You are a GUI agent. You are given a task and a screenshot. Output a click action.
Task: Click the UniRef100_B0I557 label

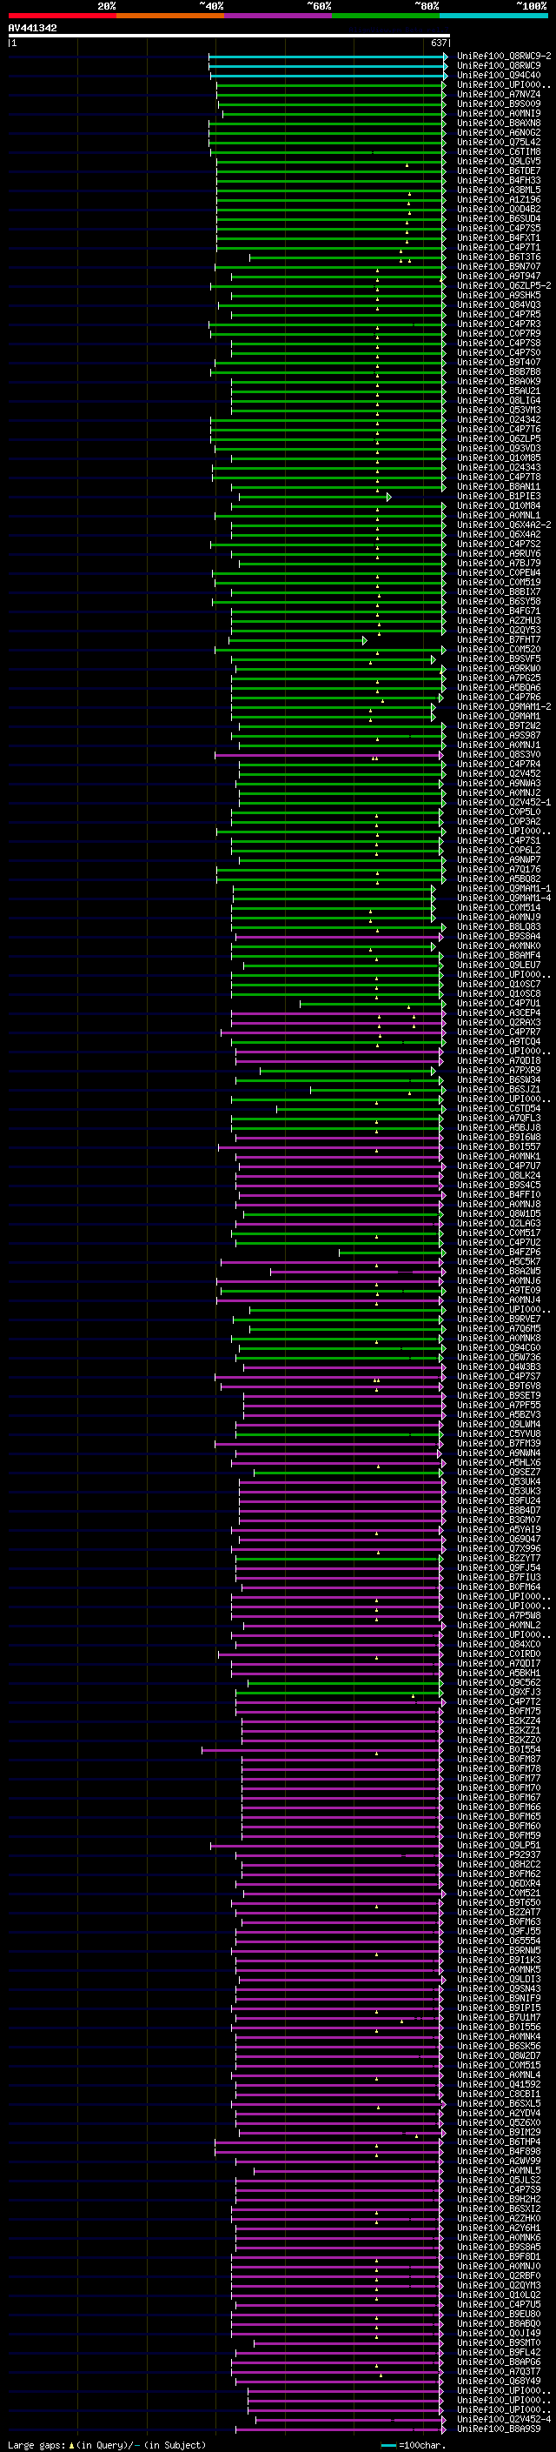pos(498,1147)
